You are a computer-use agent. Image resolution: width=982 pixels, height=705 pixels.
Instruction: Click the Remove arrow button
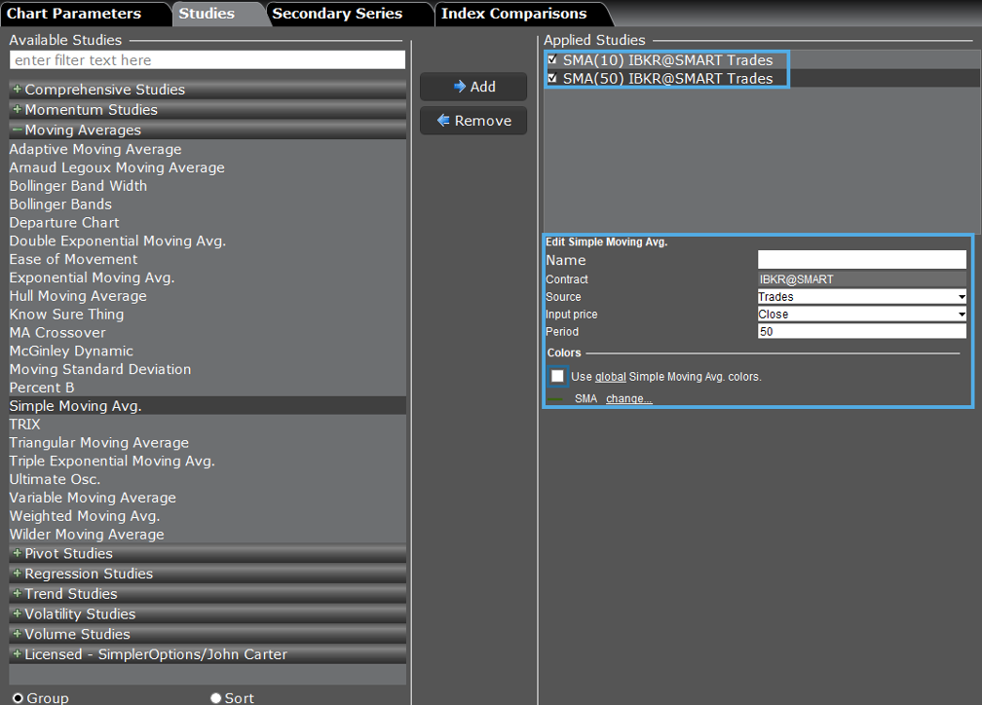click(473, 121)
